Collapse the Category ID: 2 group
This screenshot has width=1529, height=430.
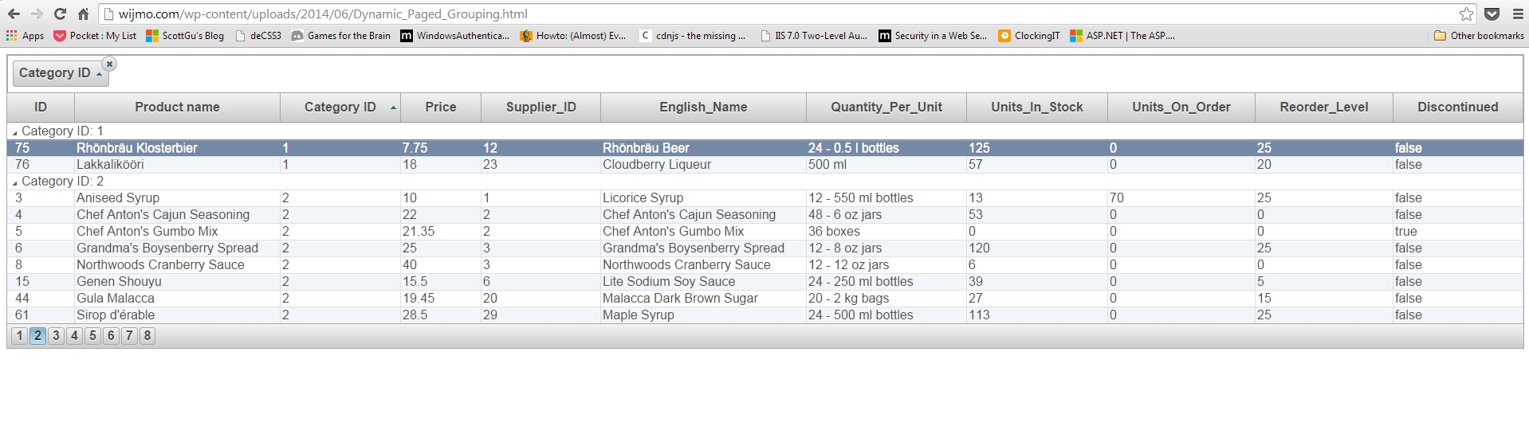pos(15,182)
